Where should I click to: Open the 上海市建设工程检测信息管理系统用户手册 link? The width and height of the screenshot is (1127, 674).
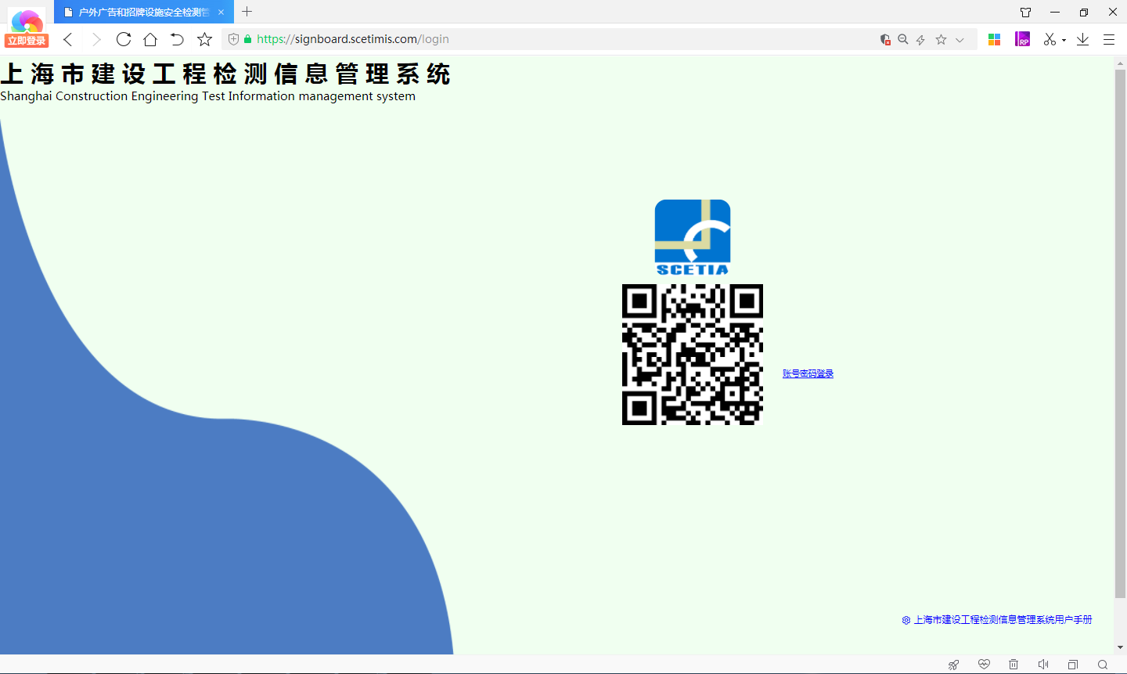coord(1003,619)
